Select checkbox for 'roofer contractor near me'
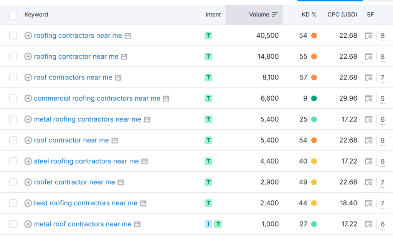 13,182
